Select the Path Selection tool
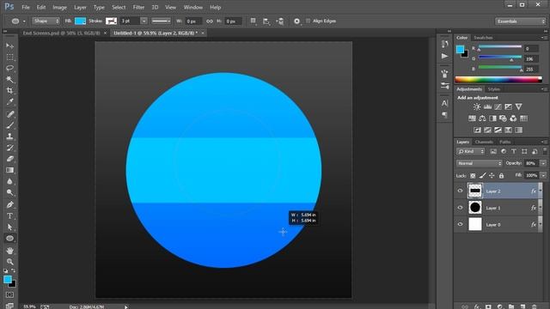The height and width of the screenshot is (309, 550). pos(9,227)
